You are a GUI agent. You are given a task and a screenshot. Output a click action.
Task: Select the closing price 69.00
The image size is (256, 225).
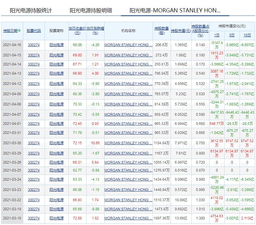[77, 55]
